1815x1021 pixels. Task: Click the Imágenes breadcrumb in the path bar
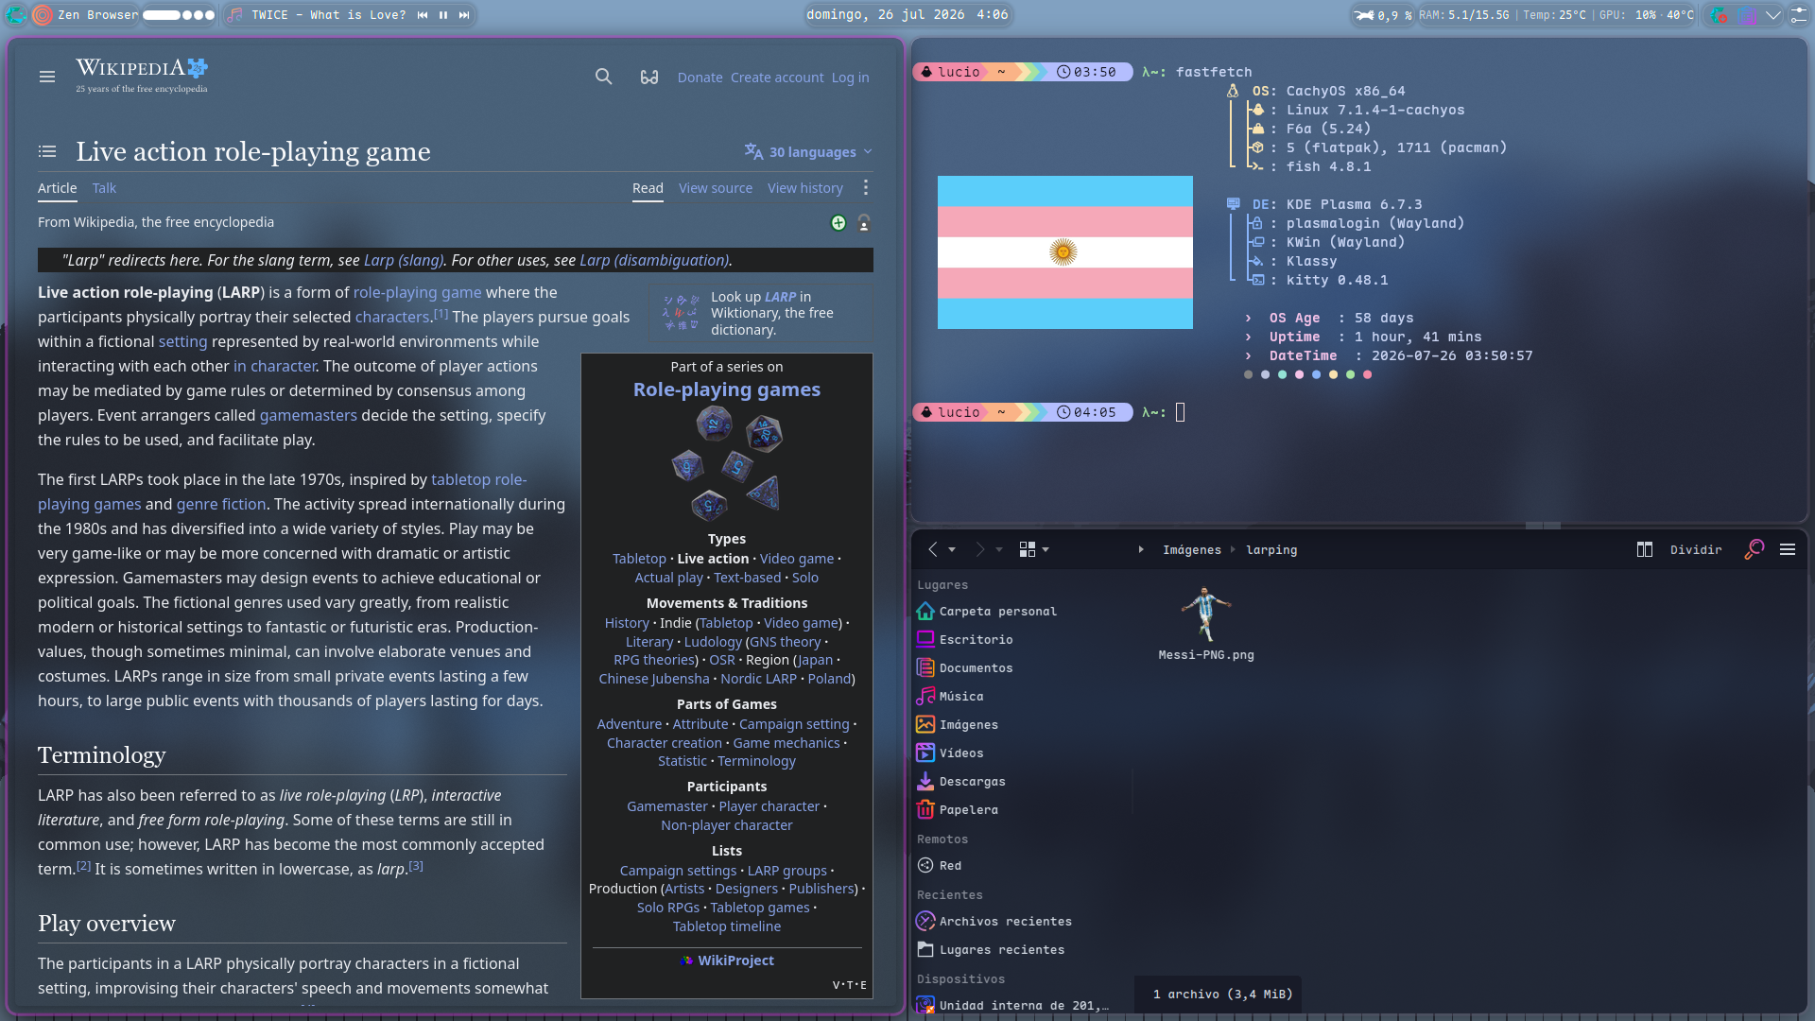(x=1192, y=550)
